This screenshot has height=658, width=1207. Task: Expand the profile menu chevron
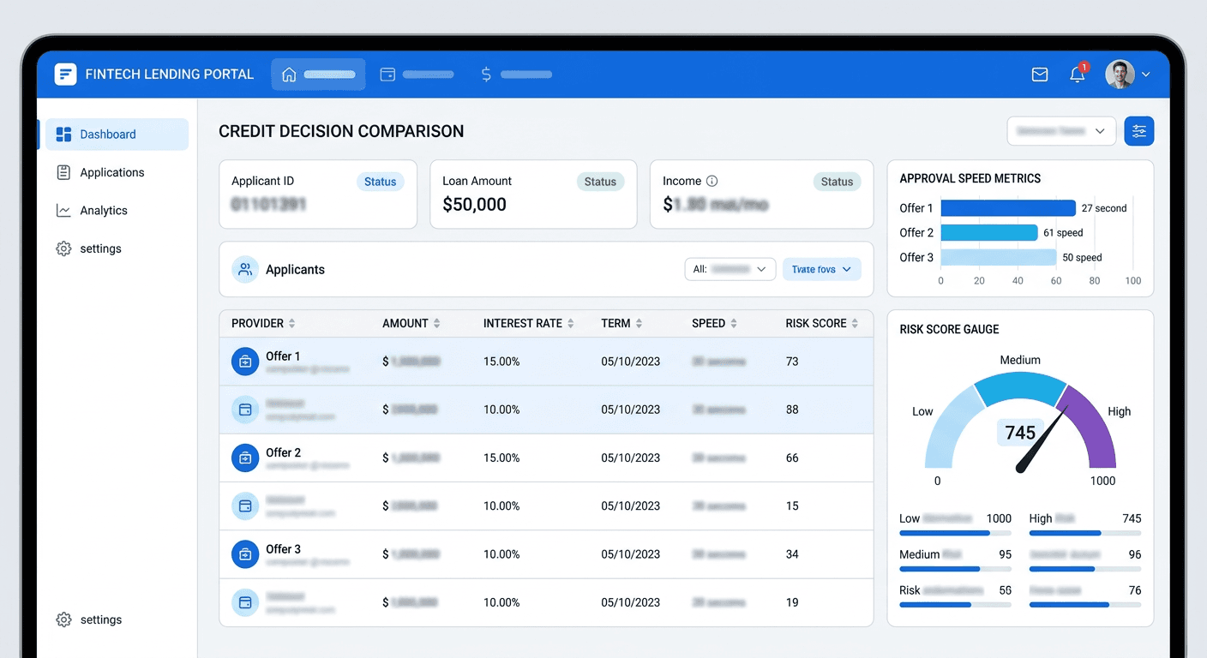pos(1146,75)
